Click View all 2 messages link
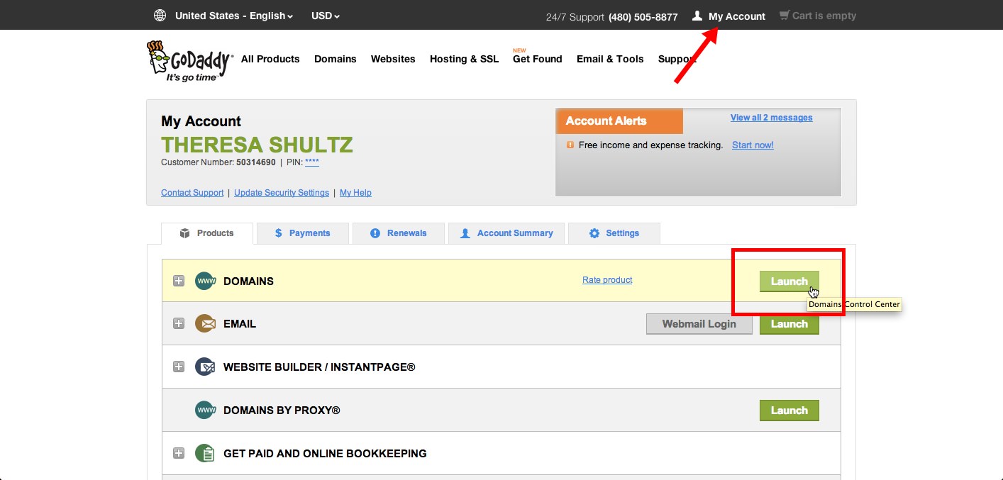 click(x=772, y=118)
